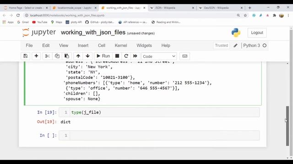Open the View menu
Viewport: 293px width, 164px height.
click(64, 46)
